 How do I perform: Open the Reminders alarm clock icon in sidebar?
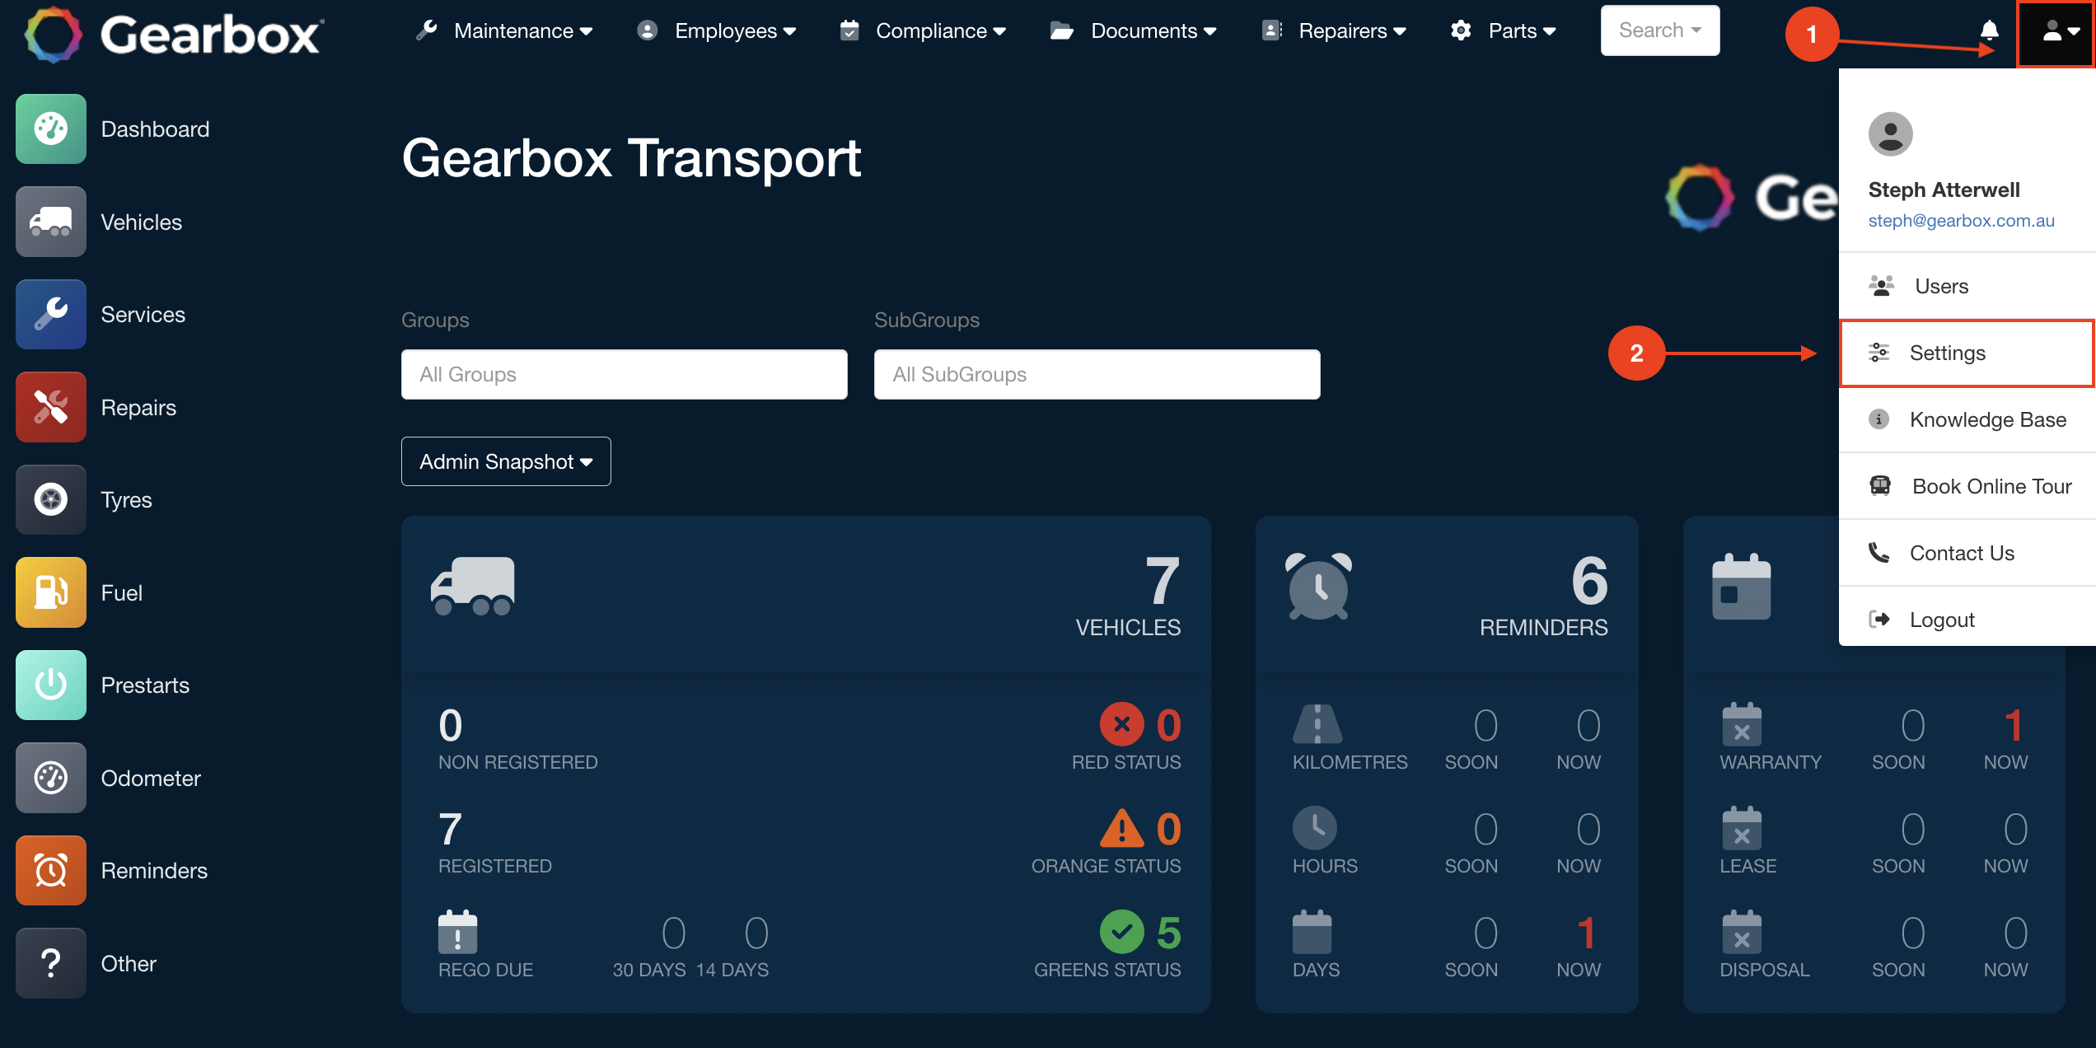pos(51,871)
